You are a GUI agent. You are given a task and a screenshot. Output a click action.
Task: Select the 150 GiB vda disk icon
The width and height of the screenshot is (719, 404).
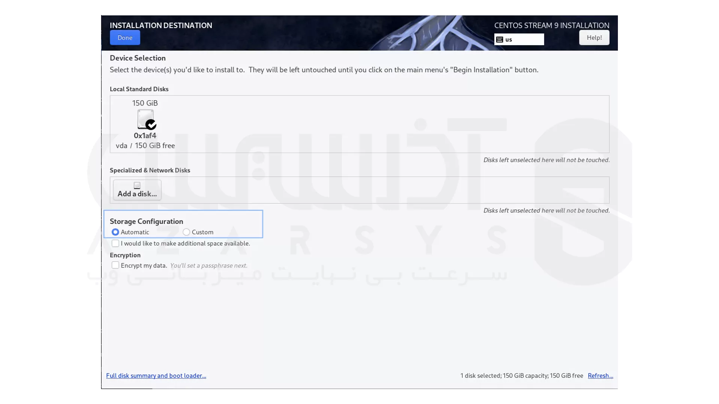tap(146, 119)
